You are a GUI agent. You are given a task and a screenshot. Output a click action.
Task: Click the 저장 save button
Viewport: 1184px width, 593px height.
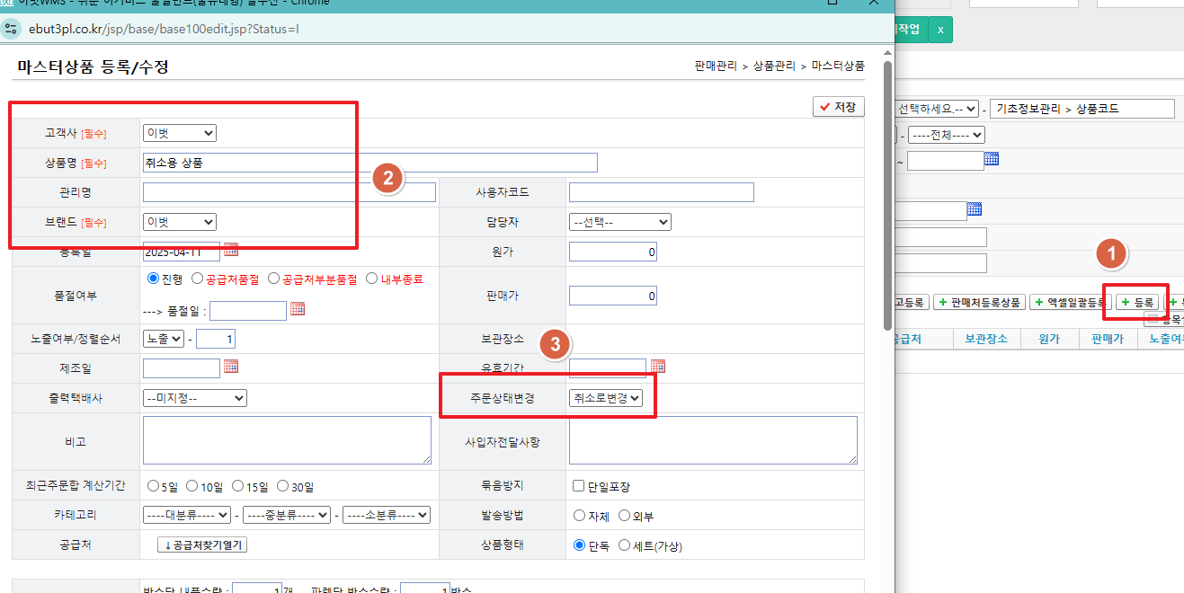pyautogui.click(x=838, y=107)
